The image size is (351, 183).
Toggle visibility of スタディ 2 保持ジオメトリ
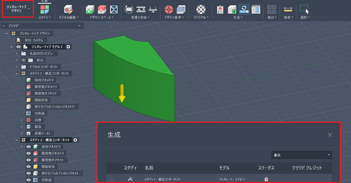tap(29, 146)
